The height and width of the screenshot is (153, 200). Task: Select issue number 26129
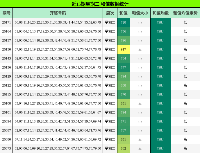coord(6,76)
